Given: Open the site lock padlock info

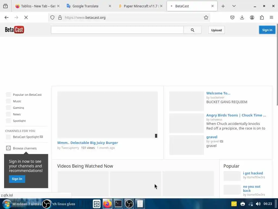Looking at the screenshot, I should point(60,17).
